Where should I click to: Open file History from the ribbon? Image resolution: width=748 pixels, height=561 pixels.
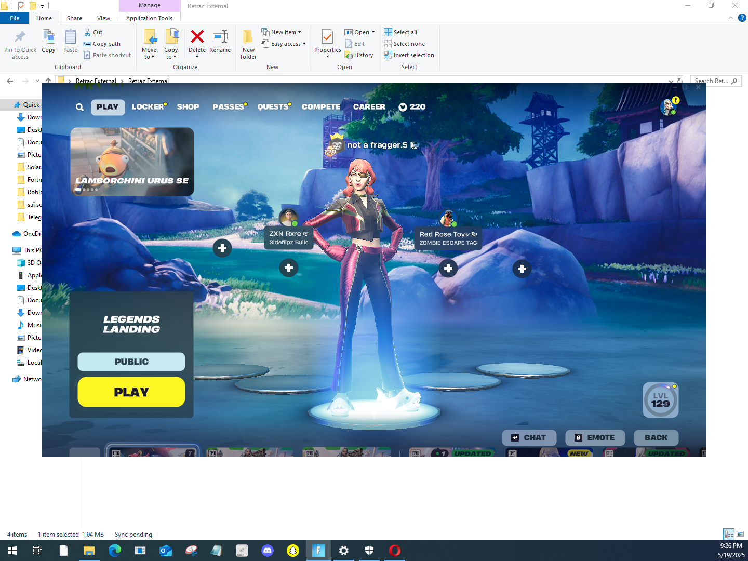pyautogui.click(x=359, y=55)
